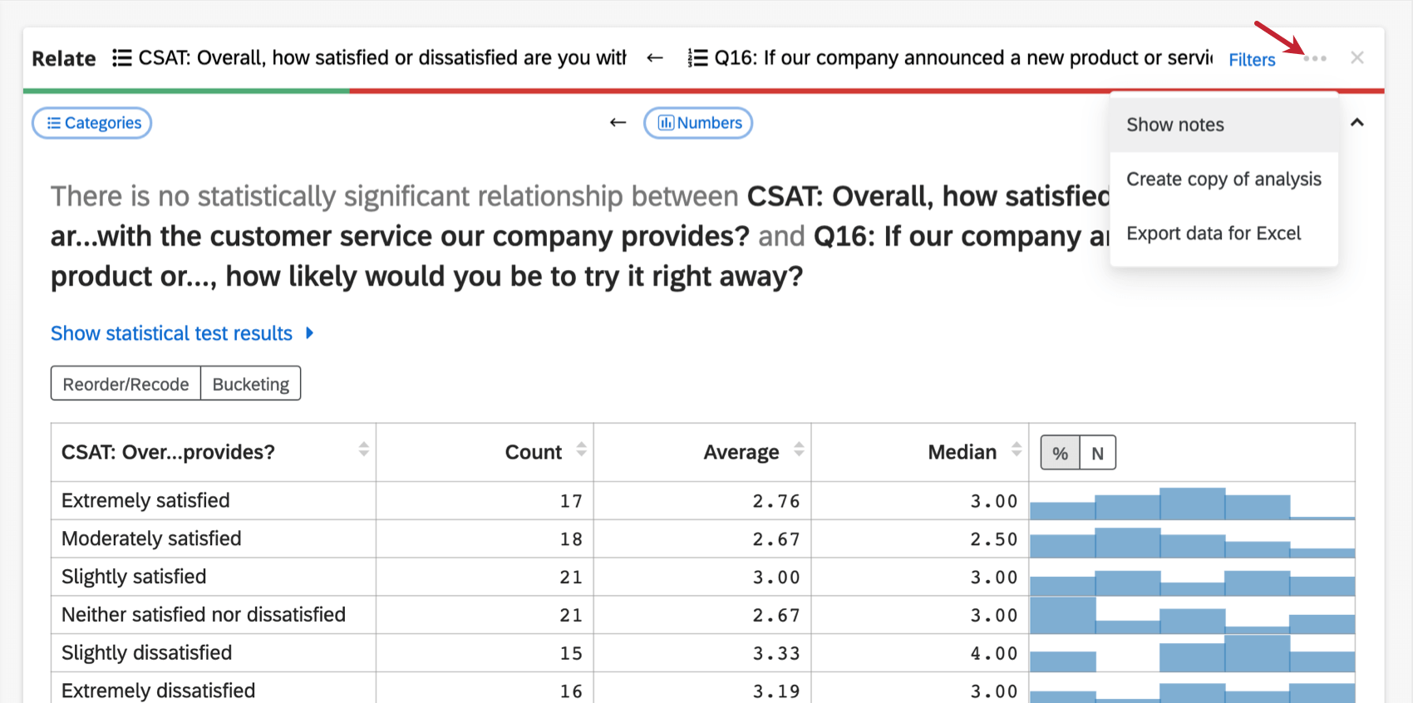Open the three-dots more options menu
1413x703 pixels.
1314,58
